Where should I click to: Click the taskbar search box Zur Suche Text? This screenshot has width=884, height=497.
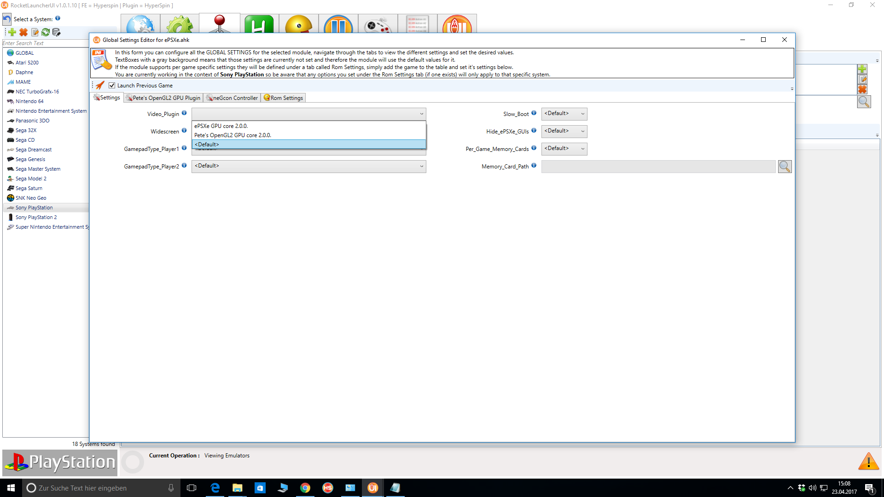pyautogui.click(x=101, y=488)
